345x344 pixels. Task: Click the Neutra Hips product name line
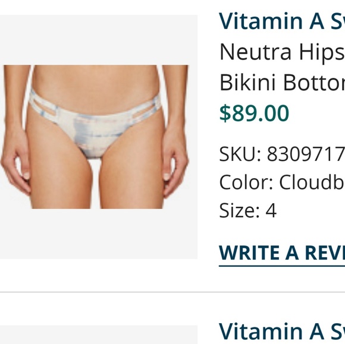[x=282, y=52]
